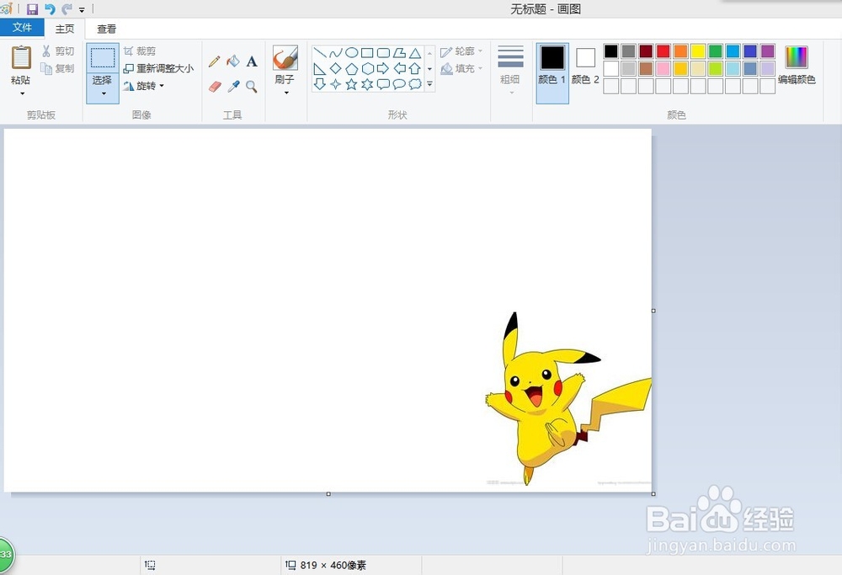
Task: Choose the Diamond shape
Action: [x=336, y=69]
